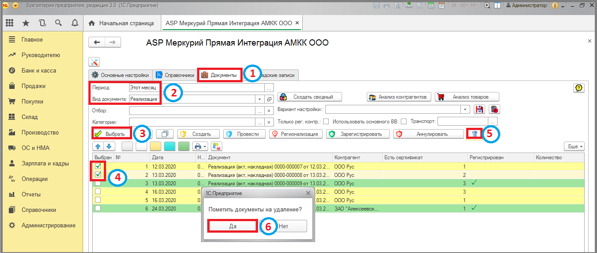597x253 pixels.
Task: Confirm deletion with Да button
Action: [232, 226]
